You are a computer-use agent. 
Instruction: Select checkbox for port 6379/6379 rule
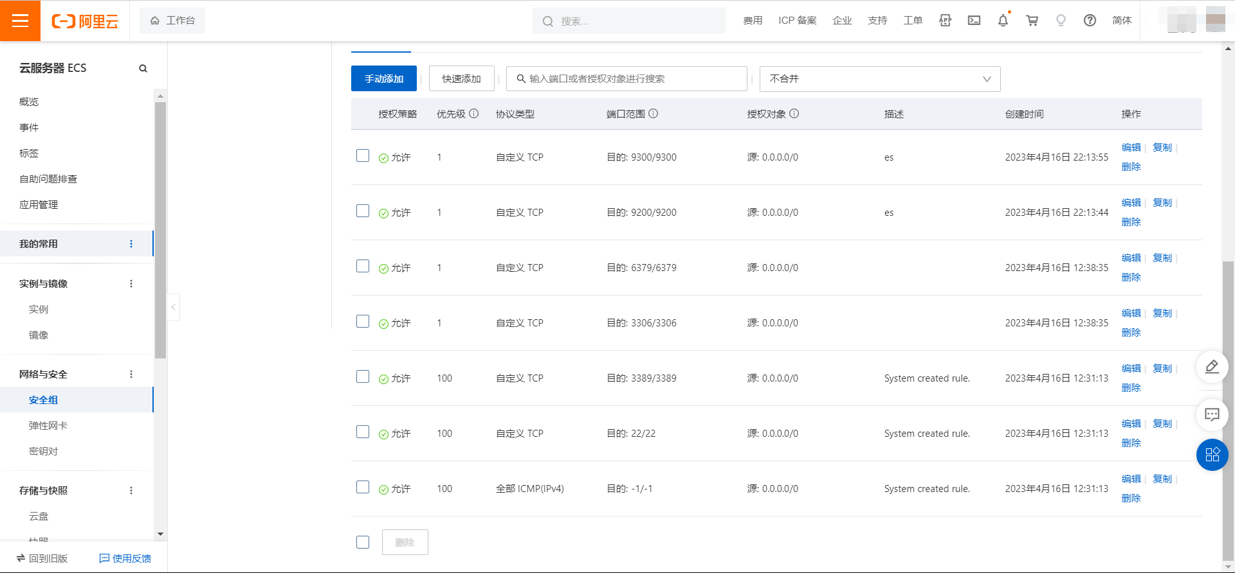363,266
